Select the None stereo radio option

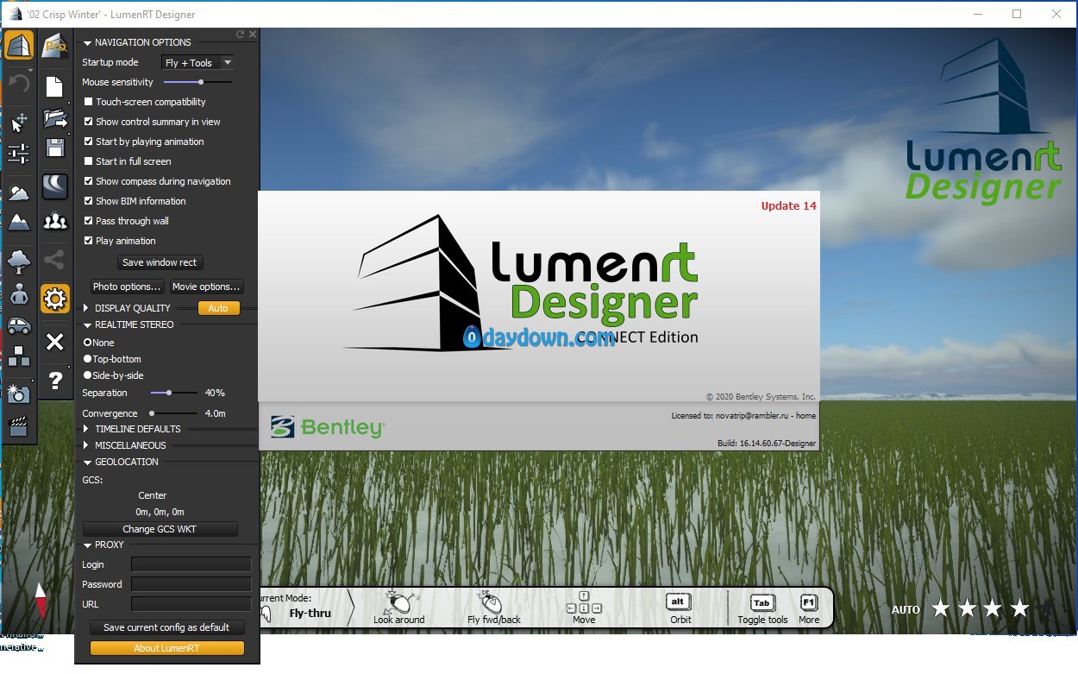(x=87, y=343)
